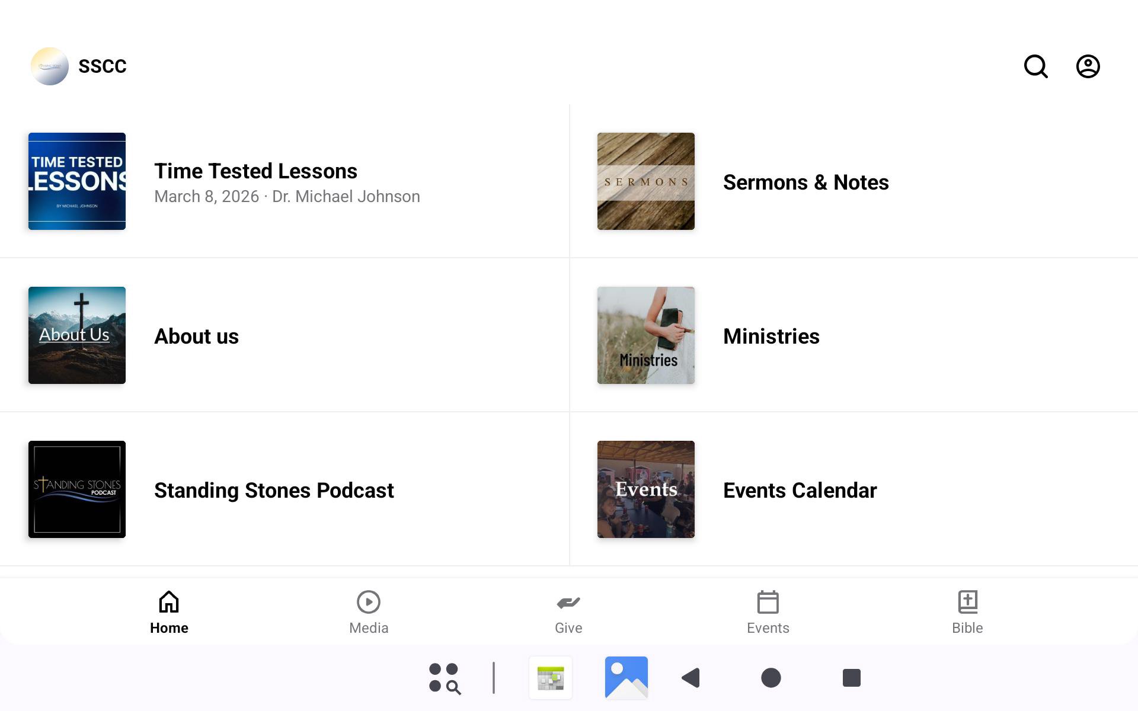Open the app drawer search icon
This screenshot has height=711, width=1138.
445,677
